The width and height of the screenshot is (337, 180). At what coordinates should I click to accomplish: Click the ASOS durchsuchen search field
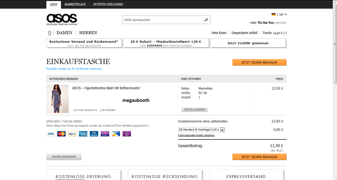pos(162,20)
